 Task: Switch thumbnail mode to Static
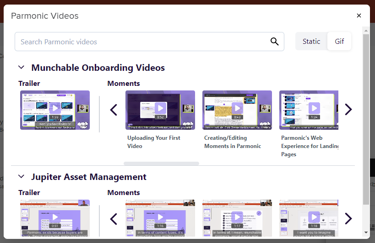[x=311, y=41]
